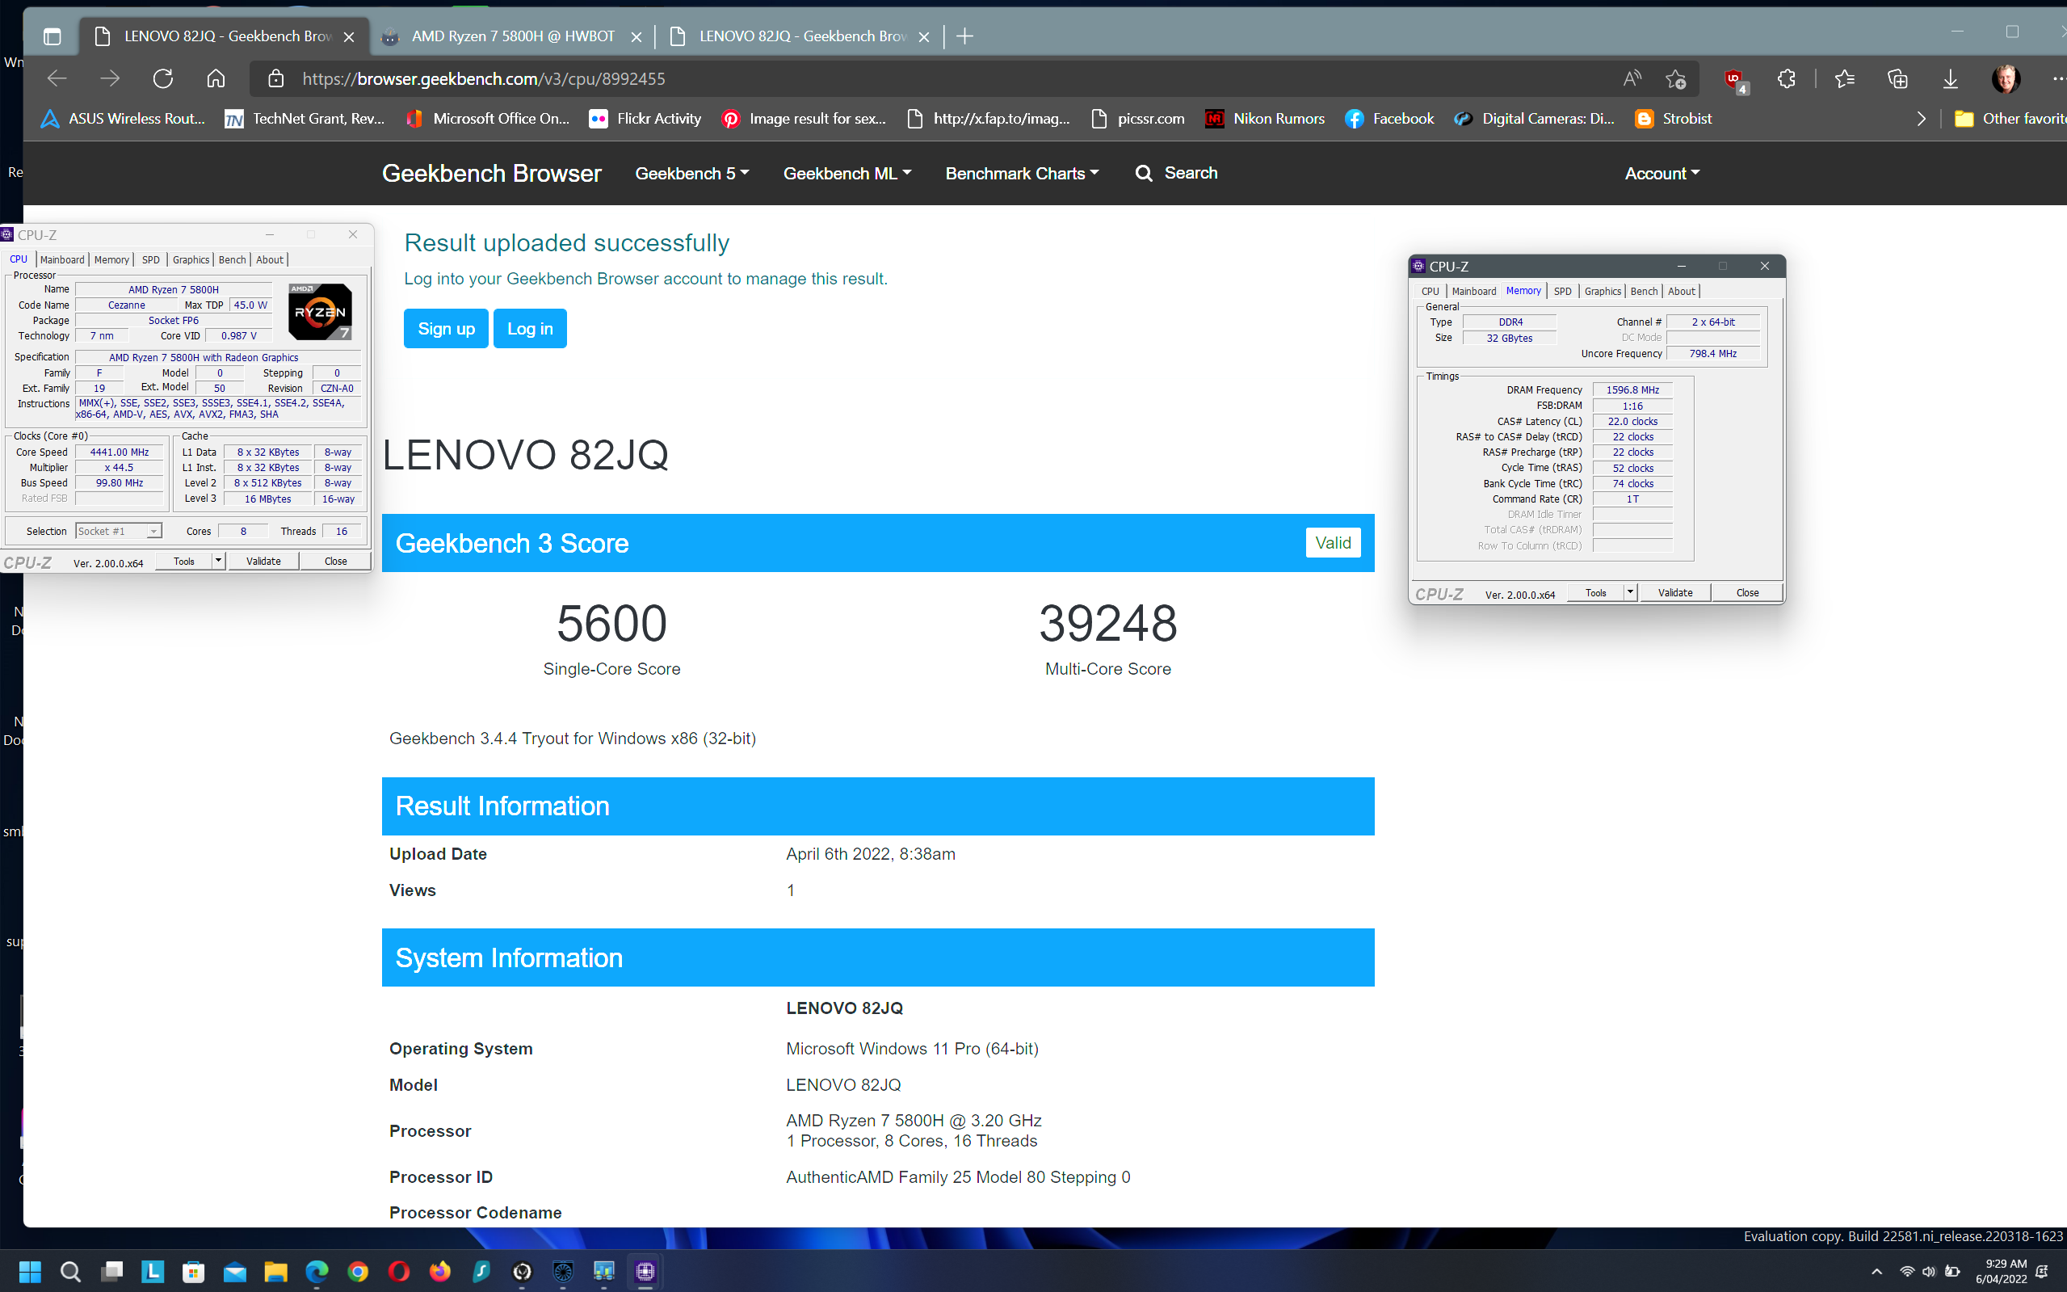The width and height of the screenshot is (2067, 1292).
Task: Open Tools dropdown arrow in left CPU-Z
Action: (x=219, y=562)
